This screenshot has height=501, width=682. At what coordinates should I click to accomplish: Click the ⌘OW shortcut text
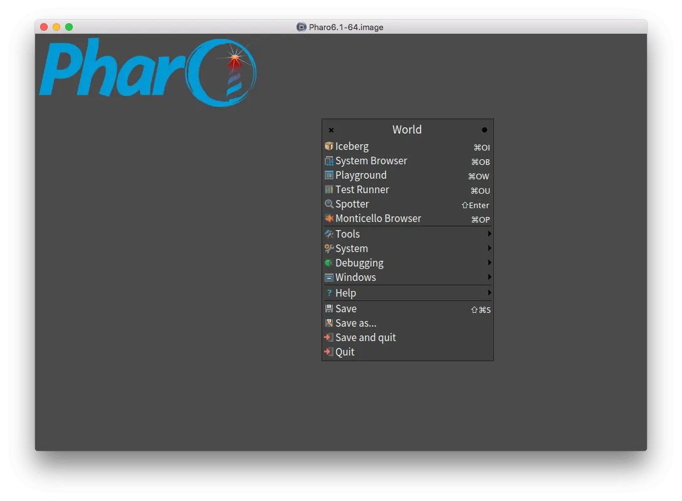(x=479, y=177)
